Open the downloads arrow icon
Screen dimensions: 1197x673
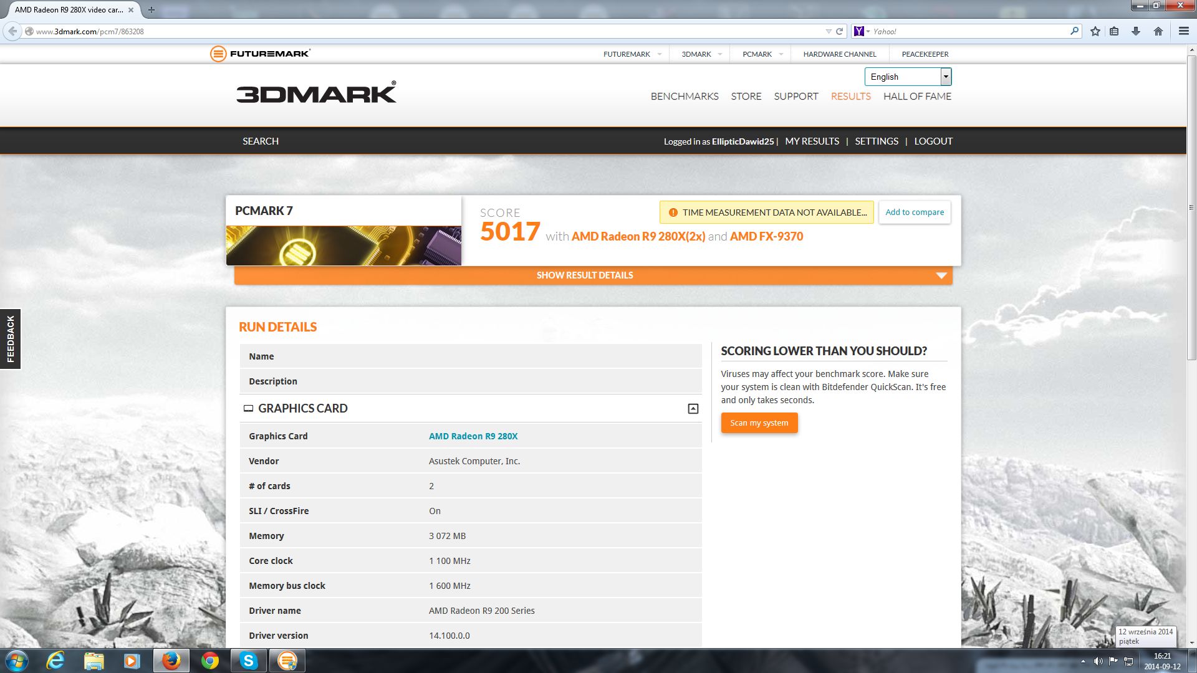pyautogui.click(x=1136, y=31)
